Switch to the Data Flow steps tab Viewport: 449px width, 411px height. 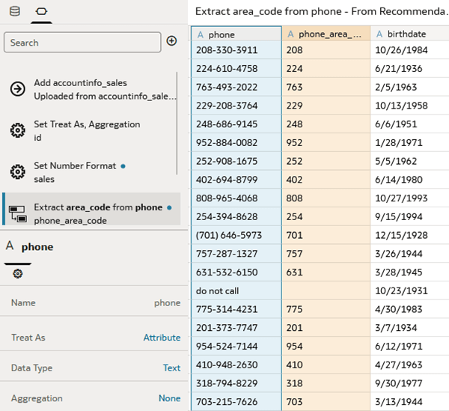pyautogui.click(x=40, y=10)
